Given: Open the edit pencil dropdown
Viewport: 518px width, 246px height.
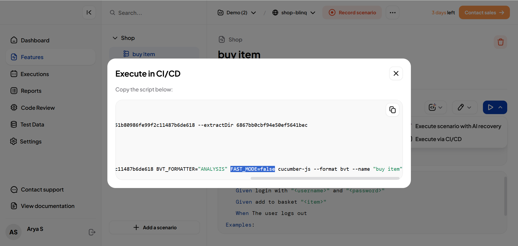Looking at the screenshot, I should click(464, 107).
